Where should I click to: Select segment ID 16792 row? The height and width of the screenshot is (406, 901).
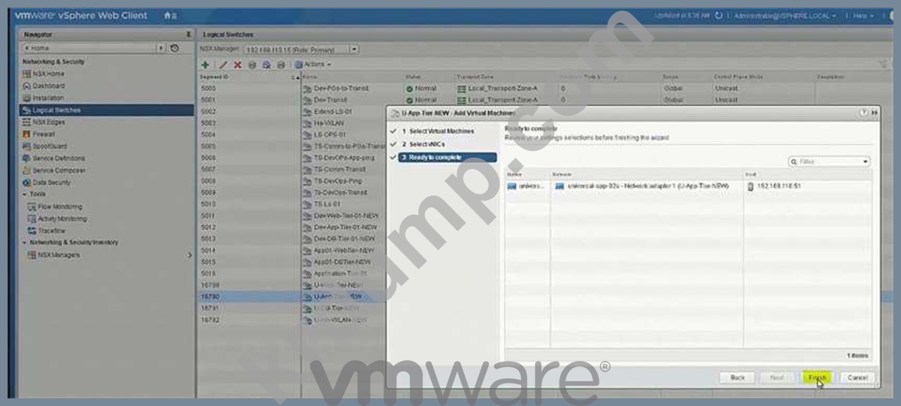coord(291,320)
